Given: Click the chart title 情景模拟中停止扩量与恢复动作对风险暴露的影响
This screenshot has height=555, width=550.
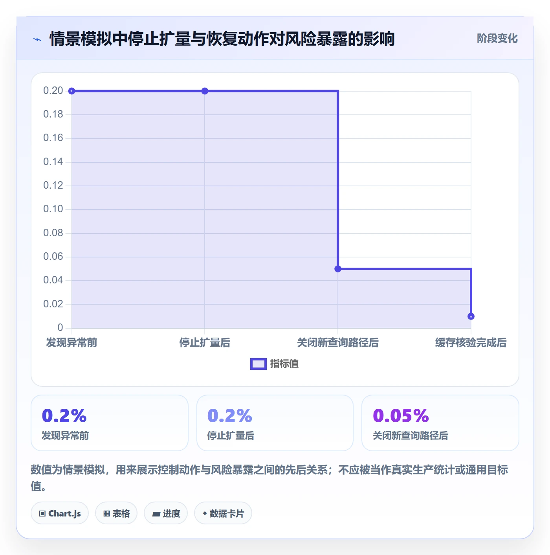Looking at the screenshot, I should 222,39.
